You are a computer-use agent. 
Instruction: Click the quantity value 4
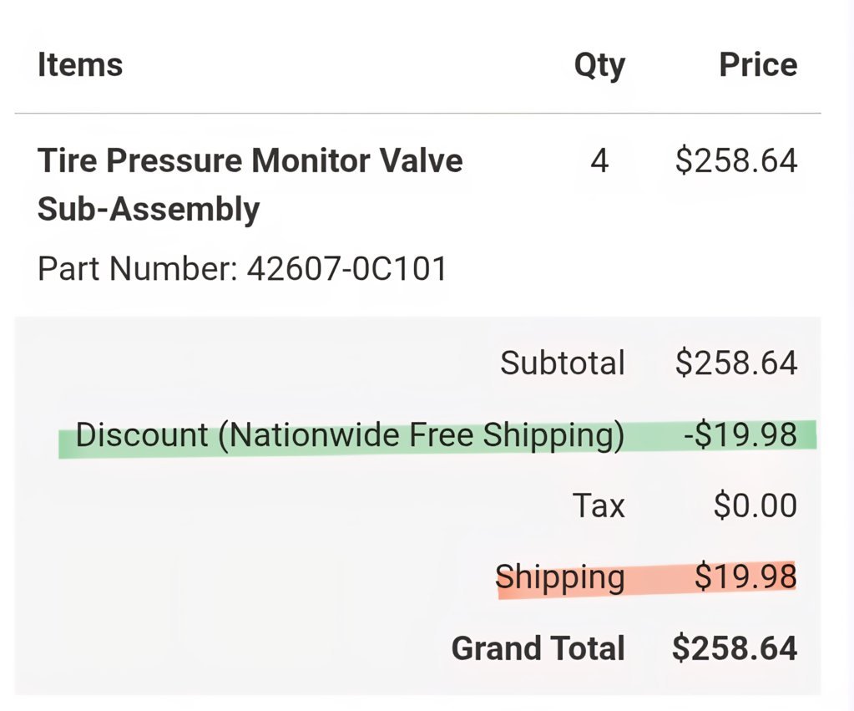pos(599,161)
